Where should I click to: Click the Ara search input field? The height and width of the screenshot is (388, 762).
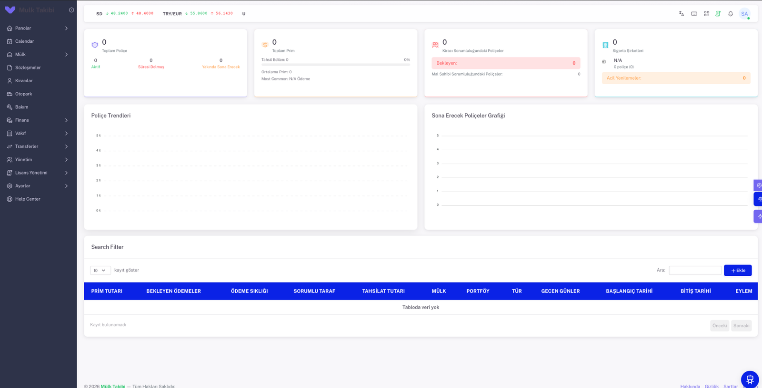click(695, 271)
